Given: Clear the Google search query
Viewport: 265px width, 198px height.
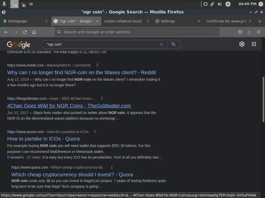Looking at the screenshot, I should pos(161,44).
